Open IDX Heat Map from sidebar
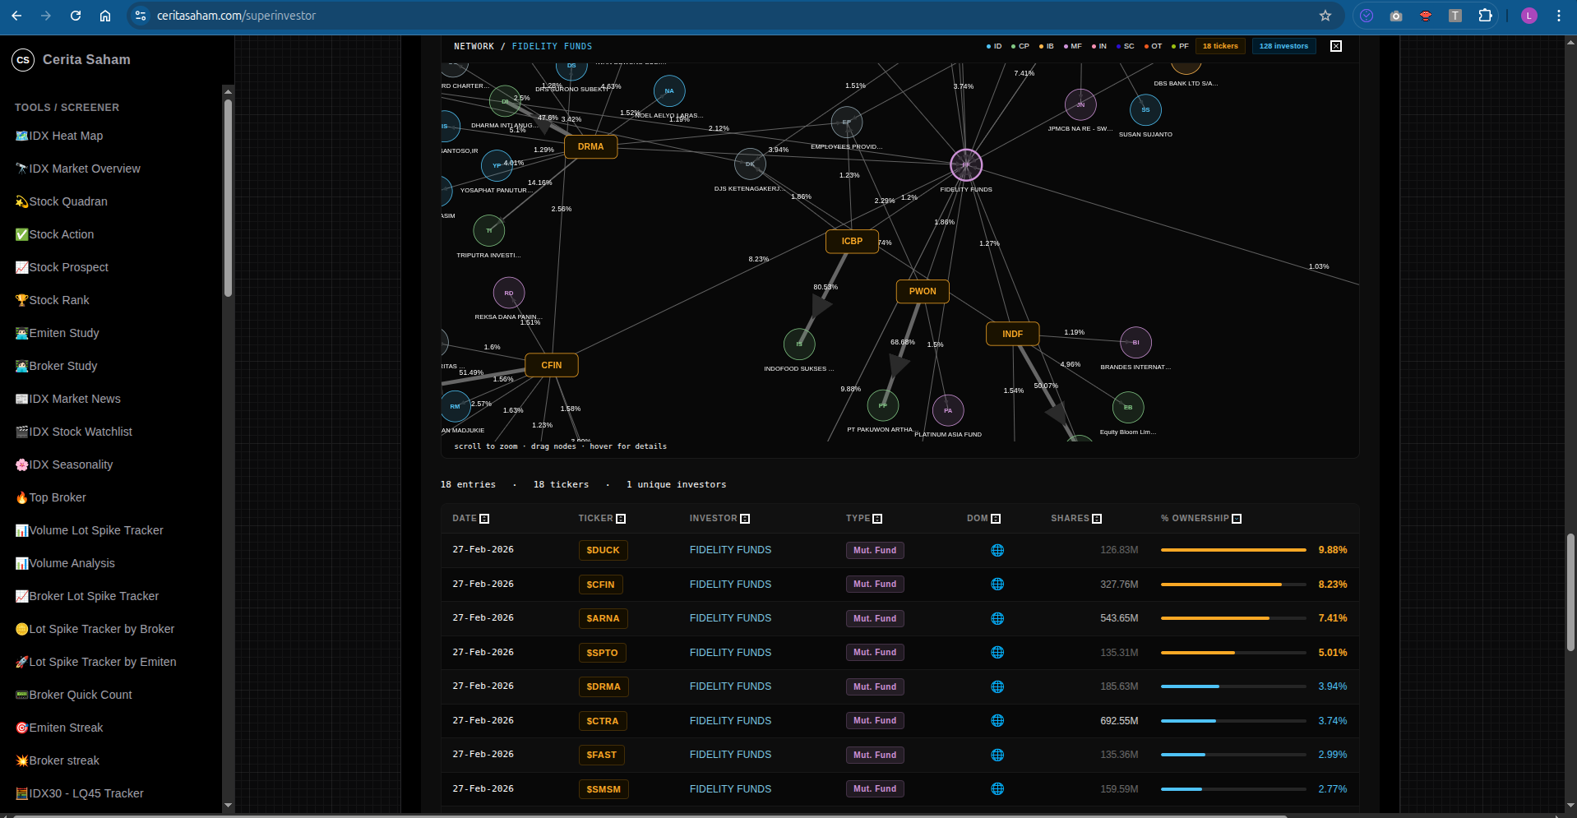 (66, 136)
